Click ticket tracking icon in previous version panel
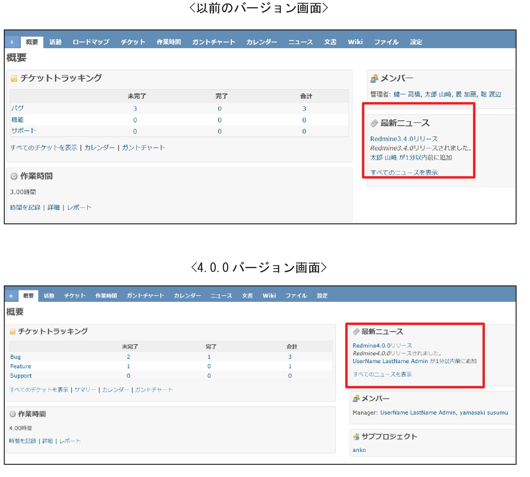530x477 pixels. [x=14, y=78]
